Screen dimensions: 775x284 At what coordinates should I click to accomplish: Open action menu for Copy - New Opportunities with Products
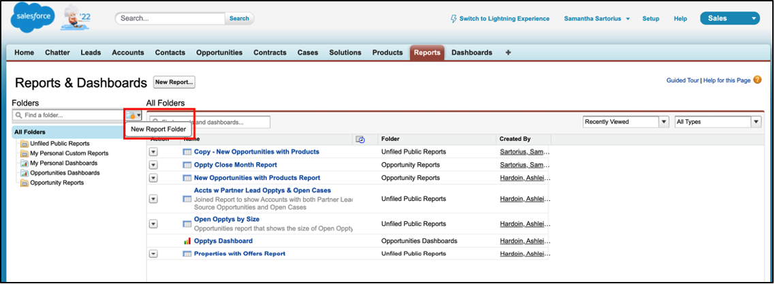tap(153, 152)
